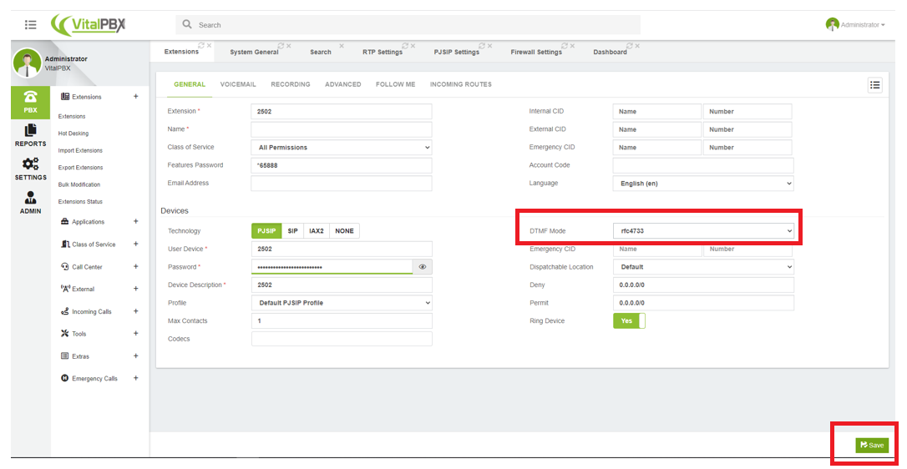This screenshot has height=469, width=907.
Task: Switch to the Firewall Settings tab
Action: (536, 52)
